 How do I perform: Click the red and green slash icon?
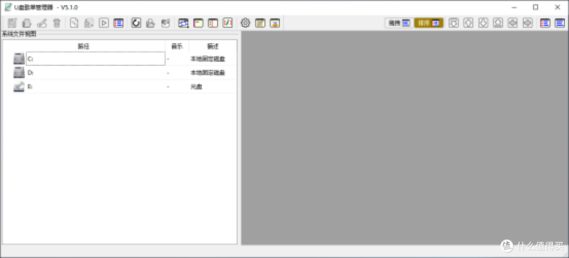coord(228,23)
